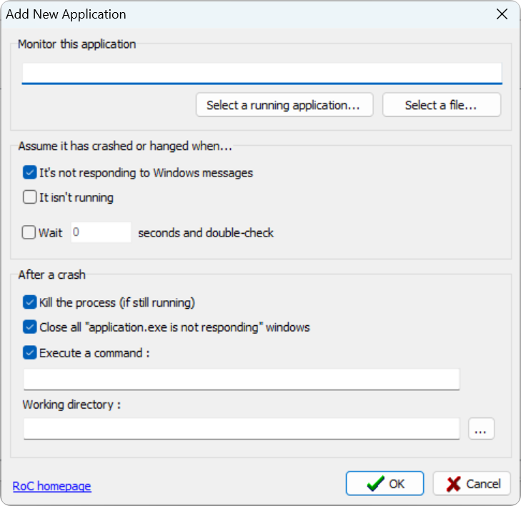This screenshot has height=506, width=521.
Task: Click "Select a running application..." button
Action: (x=284, y=105)
